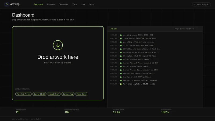
Task: Click the Avg Time / Drop value 11.4s
Action: tap(116, 112)
